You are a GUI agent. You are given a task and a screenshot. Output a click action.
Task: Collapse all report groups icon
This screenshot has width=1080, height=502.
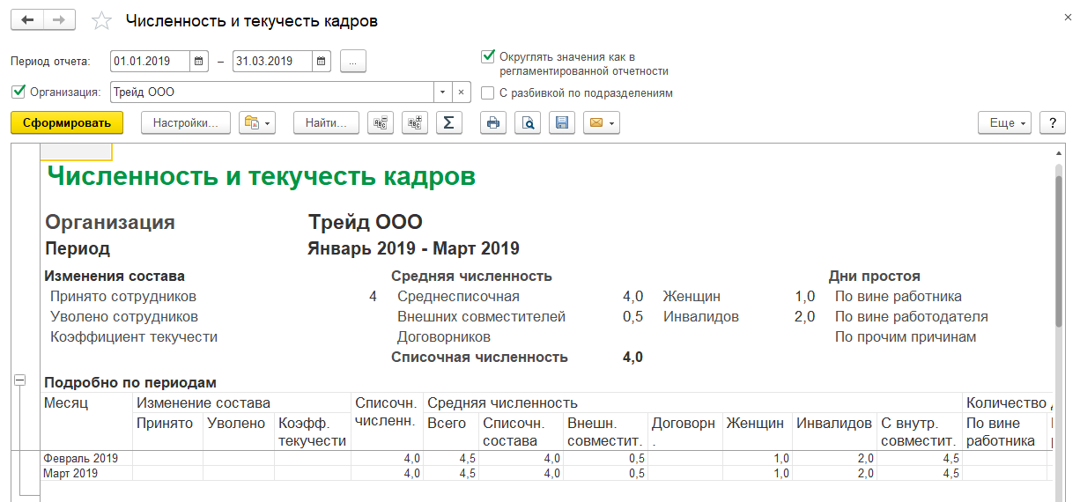[381, 123]
